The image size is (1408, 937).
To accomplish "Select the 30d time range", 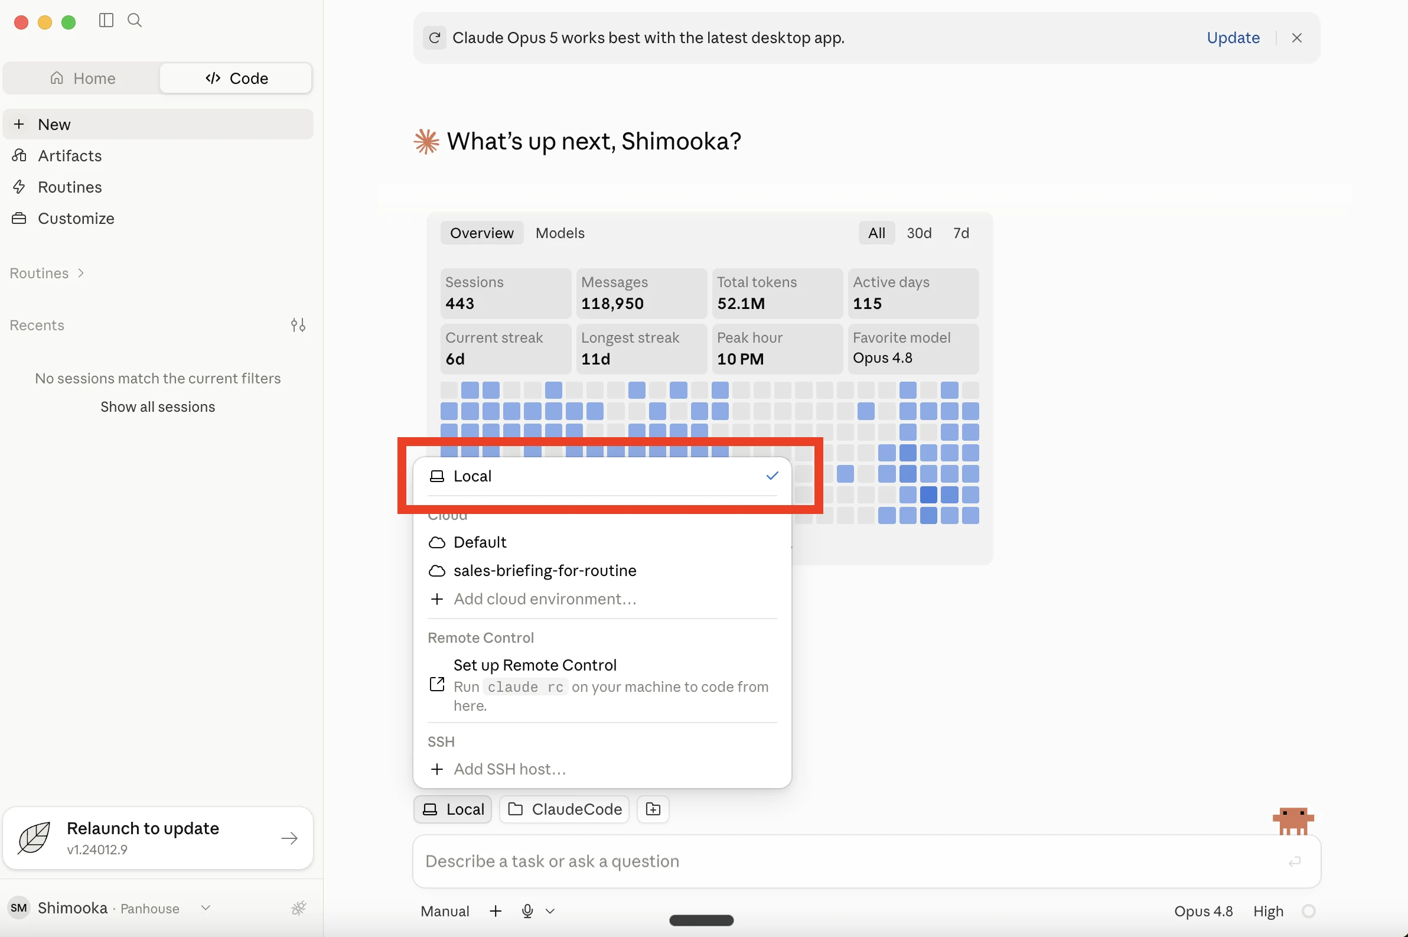I will (919, 233).
